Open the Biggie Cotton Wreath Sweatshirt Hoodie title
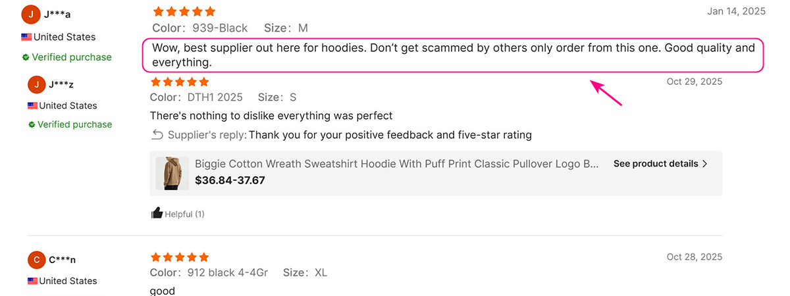 pyautogui.click(x=397, y=164)
